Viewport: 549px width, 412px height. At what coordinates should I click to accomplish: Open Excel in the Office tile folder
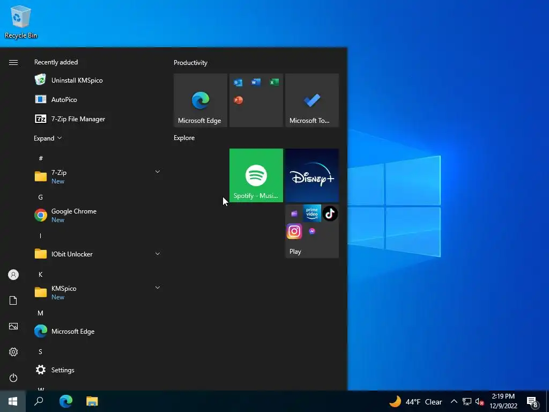[274, 82]
